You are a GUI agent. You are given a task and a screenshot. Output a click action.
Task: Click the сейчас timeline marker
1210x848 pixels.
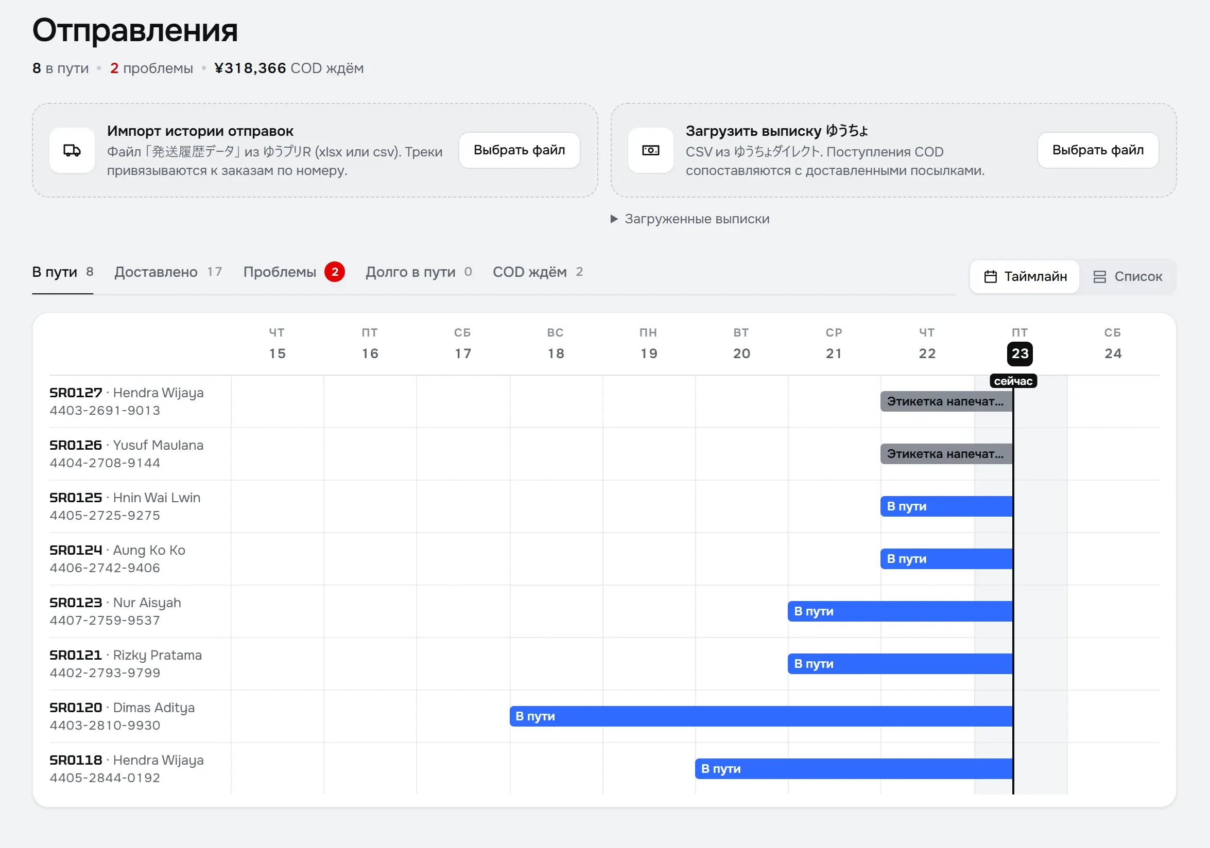[x=1013, y=381]
